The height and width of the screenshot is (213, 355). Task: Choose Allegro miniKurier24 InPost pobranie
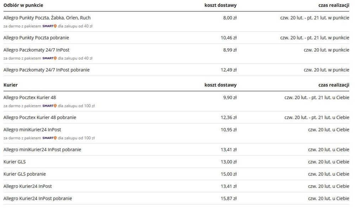(42, 150)
